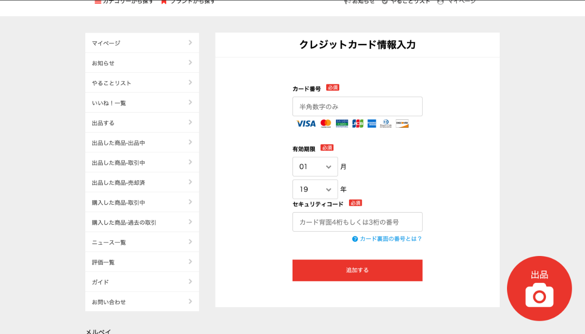Go to 購入した商品-取引中 in sidebar

click(142, 202)
